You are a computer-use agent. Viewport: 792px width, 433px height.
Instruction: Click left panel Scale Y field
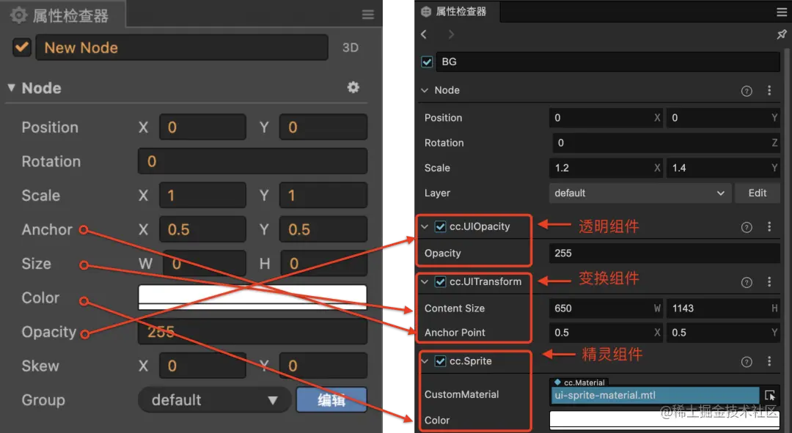click(323, 196)
